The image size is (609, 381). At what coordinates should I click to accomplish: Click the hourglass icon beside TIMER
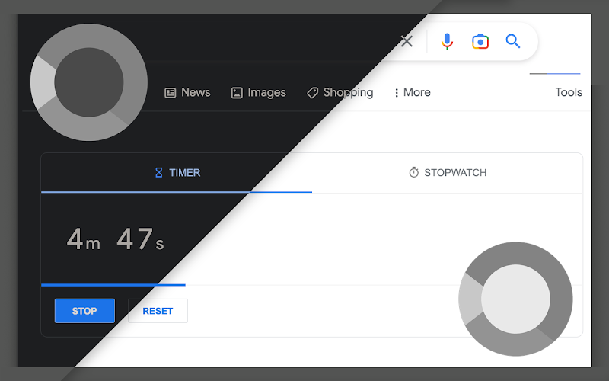[159, 173]
